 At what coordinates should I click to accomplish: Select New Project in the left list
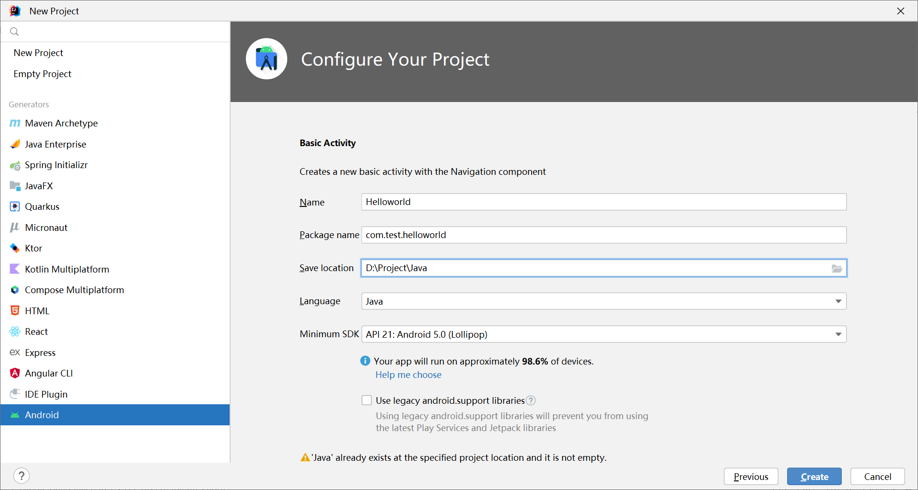(115, 53)
